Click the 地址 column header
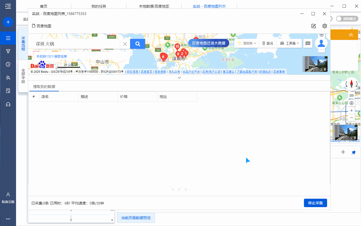This screenshot has width=361, height=226. [177, 97]
